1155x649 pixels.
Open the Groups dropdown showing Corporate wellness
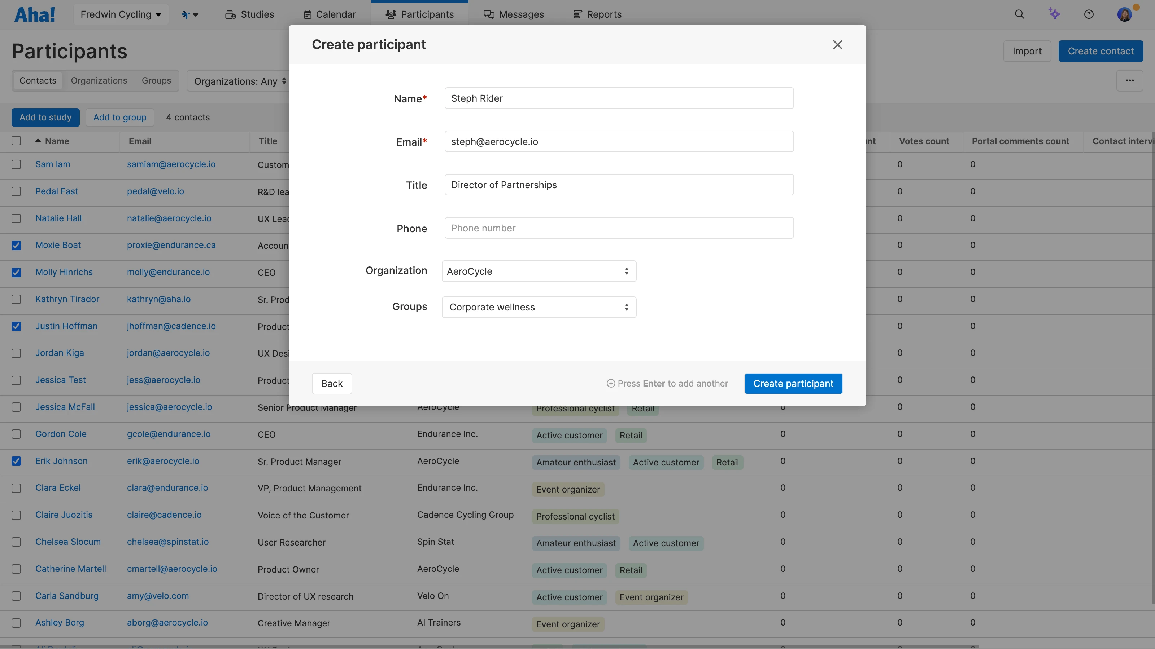[x=538, y=307]
